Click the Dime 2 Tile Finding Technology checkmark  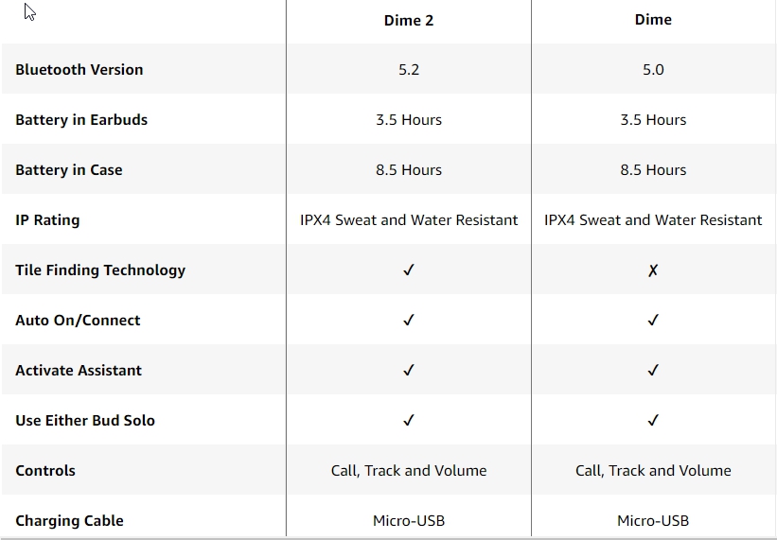[x=409, y=270]
